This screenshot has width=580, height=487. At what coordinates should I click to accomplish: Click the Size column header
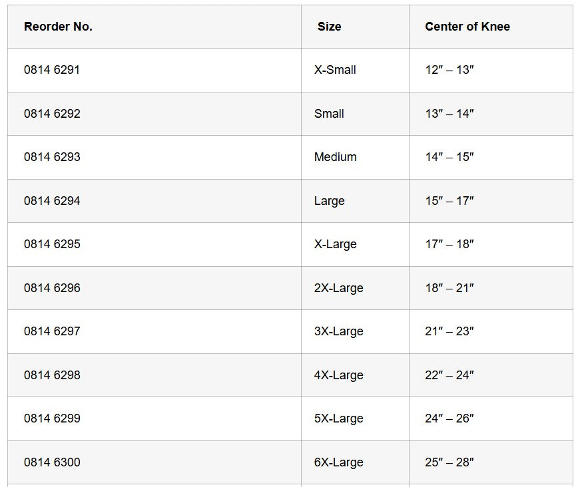(329, 27)
